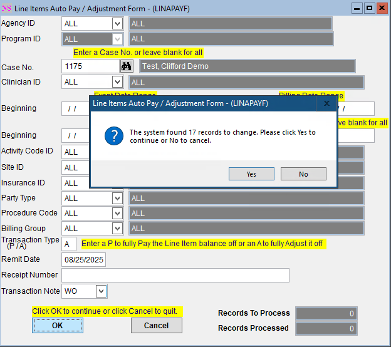
Task: Expand the Clinician ID dropdown
Action: click(x=117, y=82)
